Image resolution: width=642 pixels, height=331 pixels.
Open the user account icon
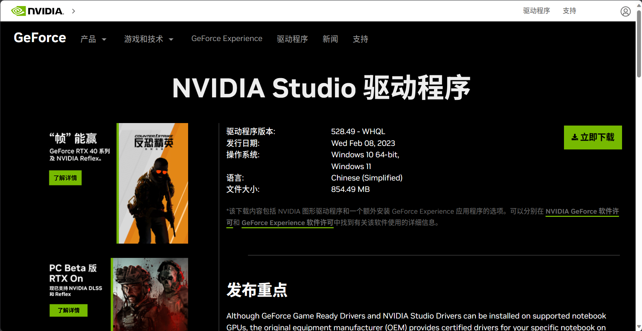tap(626, 11)
